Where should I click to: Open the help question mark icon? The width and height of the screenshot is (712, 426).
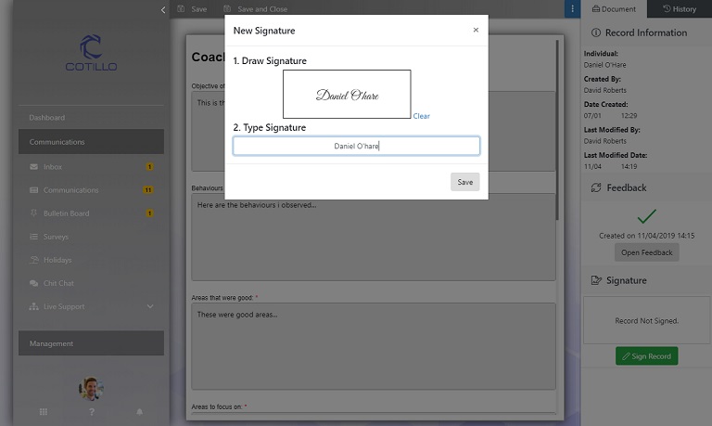coord(92,412)
